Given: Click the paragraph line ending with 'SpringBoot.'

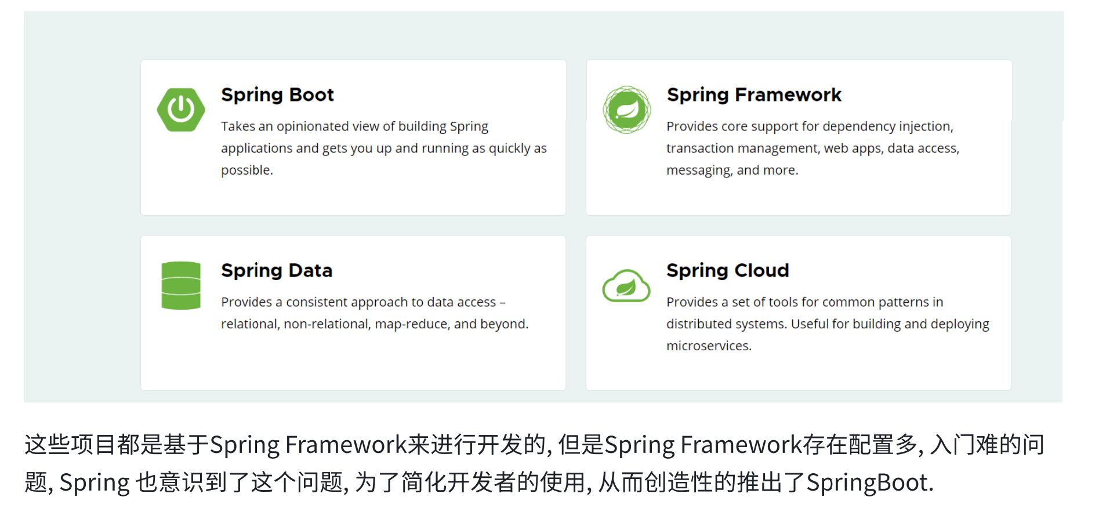Looking at the screenshot, I should [x=479, y=483].
